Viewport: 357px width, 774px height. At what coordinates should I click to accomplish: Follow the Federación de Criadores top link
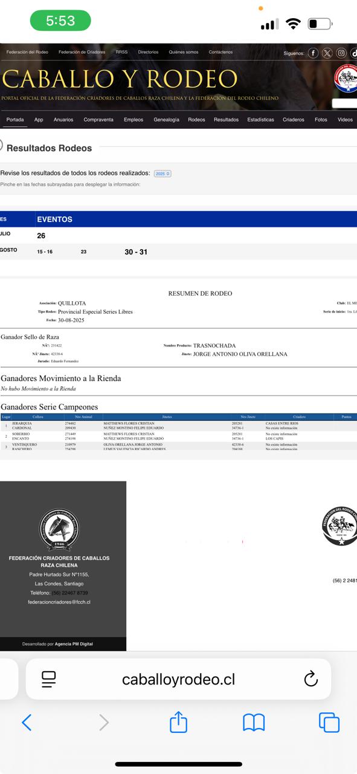[x=82, y=53]
